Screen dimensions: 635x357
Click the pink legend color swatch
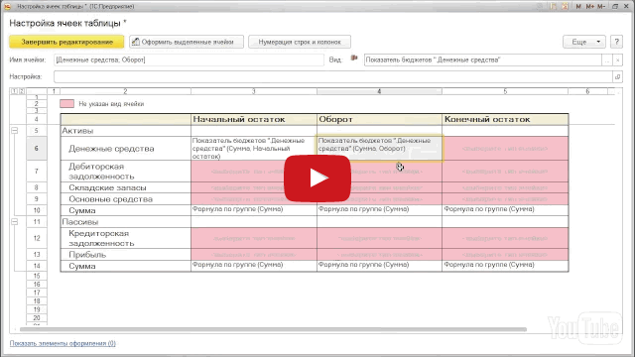coord(66,103)
